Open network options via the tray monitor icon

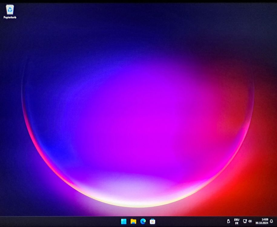245,221
